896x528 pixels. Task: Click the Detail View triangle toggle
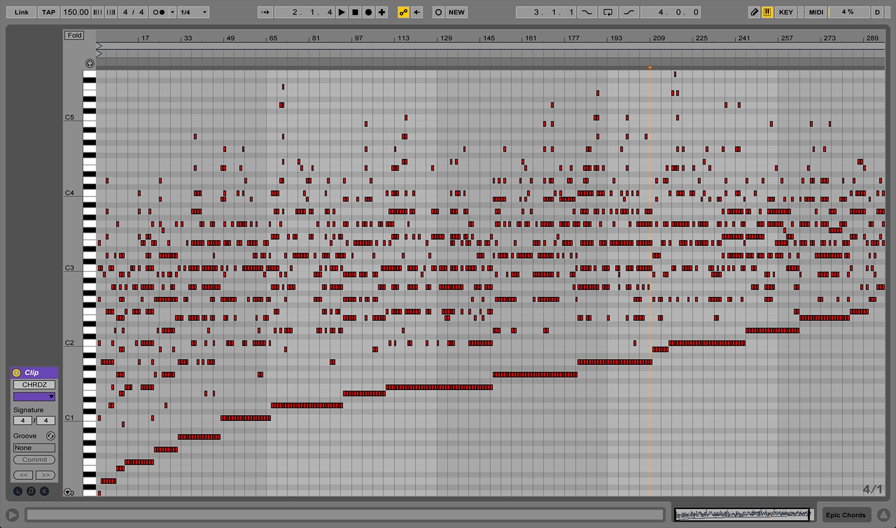point(884,515)
